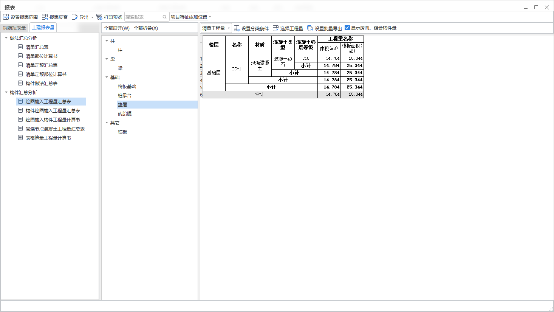554x312 pixels.
Task: Click the document icon beside 高强节点混凝土工程量汇总表
Action: click(20, 129)
